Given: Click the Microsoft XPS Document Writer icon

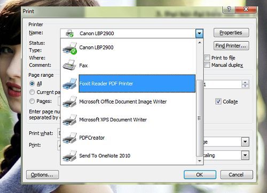Looking at the screenshot, I should pos(69,119).
